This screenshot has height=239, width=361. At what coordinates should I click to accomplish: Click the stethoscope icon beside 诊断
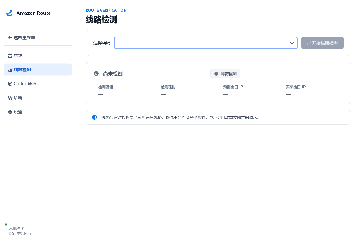pyautogui.click(x=10, y=98)
